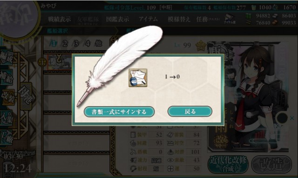Switch to fleet tab 2
This screenshot has width=298, height=178.
(65, 44)
